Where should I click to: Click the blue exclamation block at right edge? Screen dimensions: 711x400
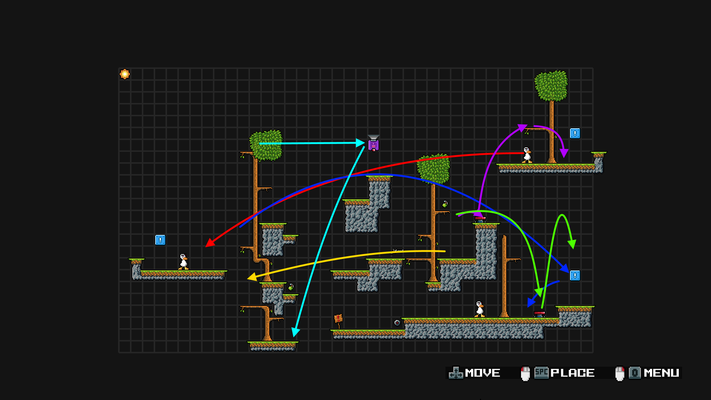coord(575,276)
